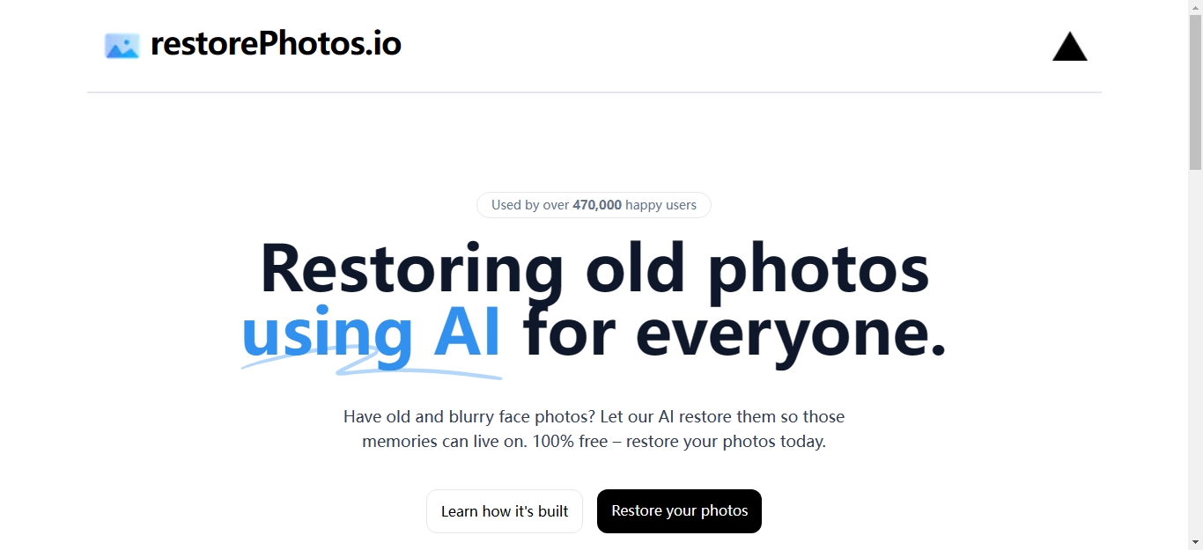This screenshot has width=1203, height=550.
Task: Click the blue squiggle underline beneath 'using AI'
Action: (372, 365)
